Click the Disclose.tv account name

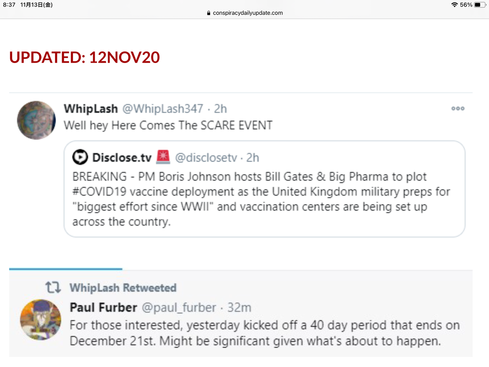point(122,158)
